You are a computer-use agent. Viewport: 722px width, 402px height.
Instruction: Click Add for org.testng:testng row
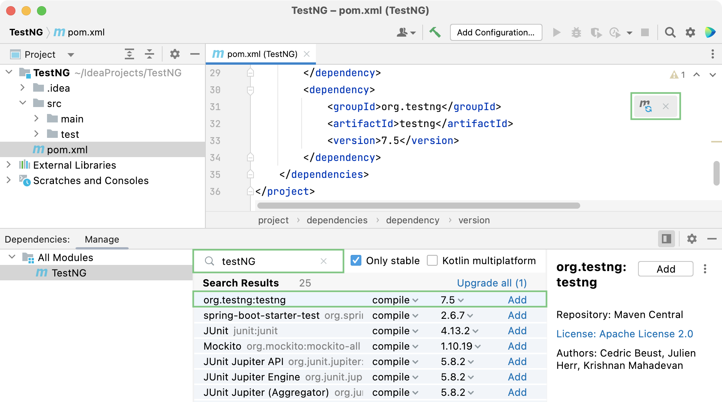pos(517,300)
